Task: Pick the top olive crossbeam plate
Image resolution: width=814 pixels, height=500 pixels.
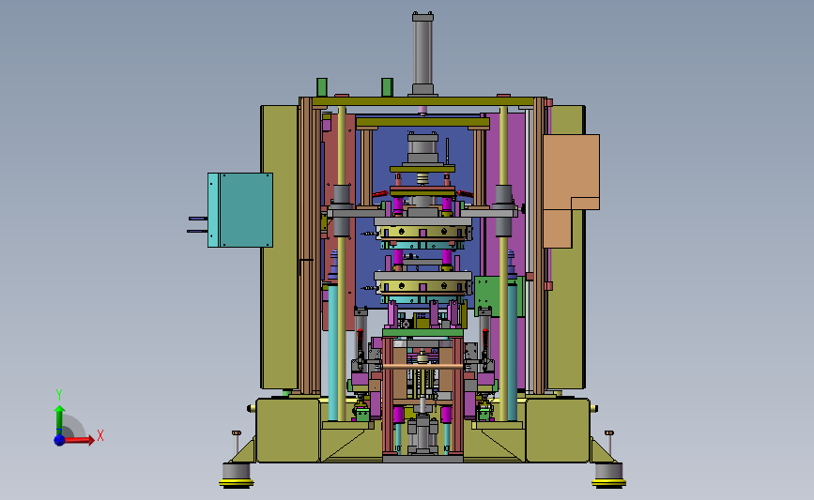Action: [422, 101]
